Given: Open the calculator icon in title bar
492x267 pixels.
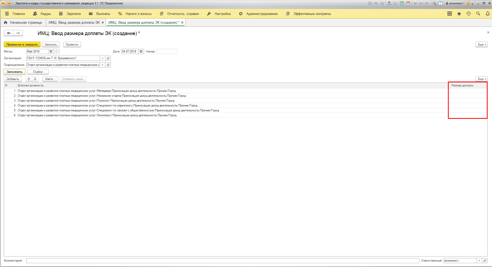Looking at the screenshot, I should (402, 3).
